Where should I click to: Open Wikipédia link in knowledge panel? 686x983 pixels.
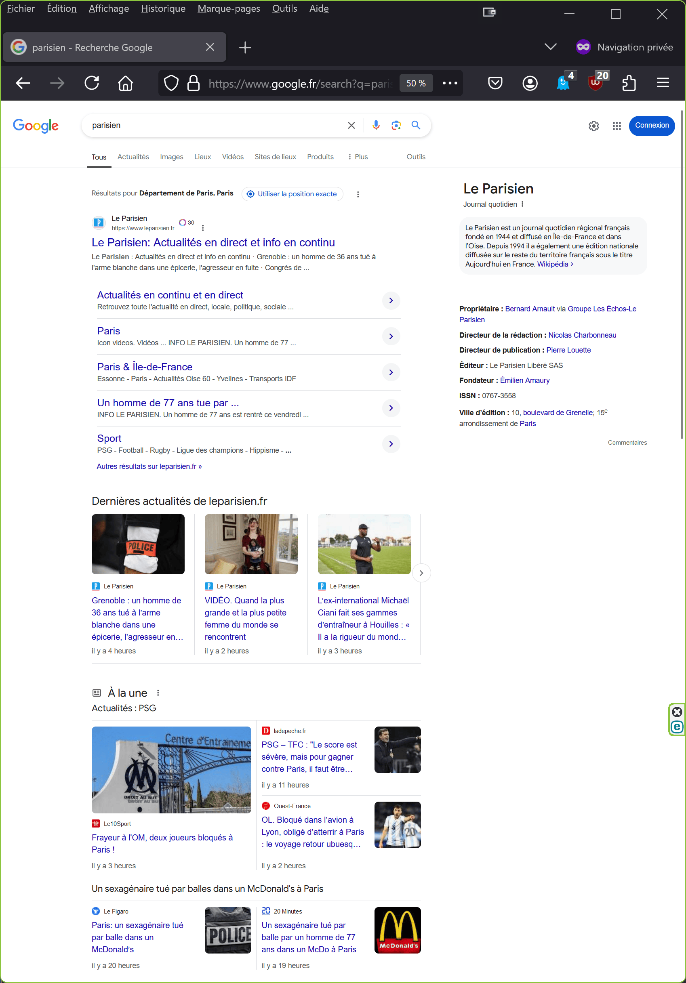pyautogui.click(x=555, y=264)
